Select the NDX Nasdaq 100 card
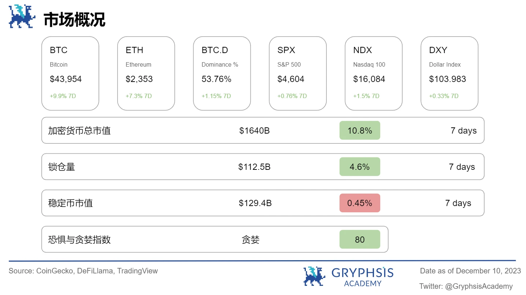Screen dimensions: 526x295 click(374, 73)
